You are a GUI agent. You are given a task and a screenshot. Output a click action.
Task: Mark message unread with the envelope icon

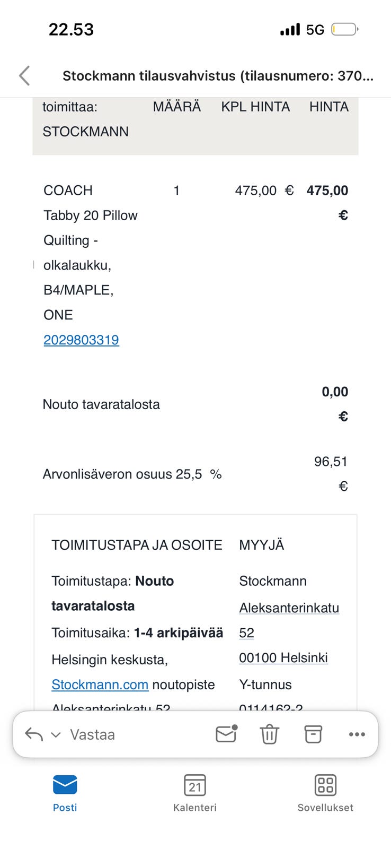tap(226, 734)
